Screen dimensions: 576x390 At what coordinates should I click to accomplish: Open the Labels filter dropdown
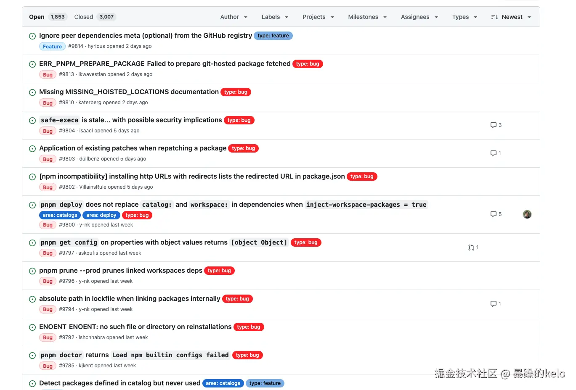pos(274,17)
